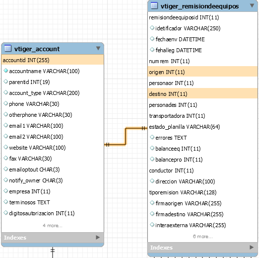Expand Indexes section of vtiger_remisiondeequipos

pos(252,247)
